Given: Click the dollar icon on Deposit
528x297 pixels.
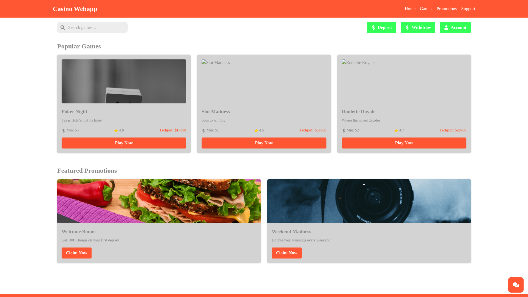Looking at the screenshot, I should (373, 28).
